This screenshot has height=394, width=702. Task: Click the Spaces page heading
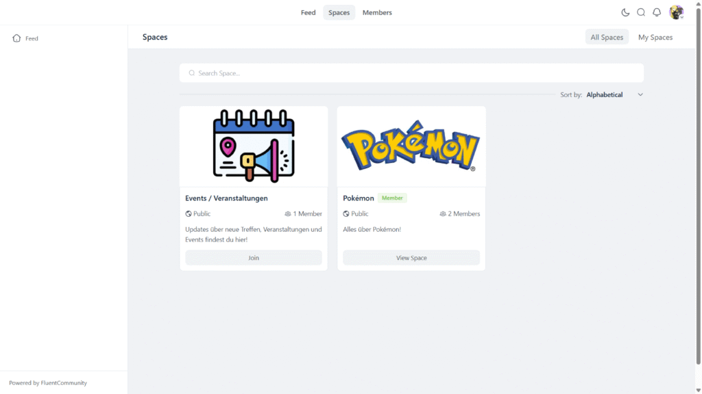155,37
